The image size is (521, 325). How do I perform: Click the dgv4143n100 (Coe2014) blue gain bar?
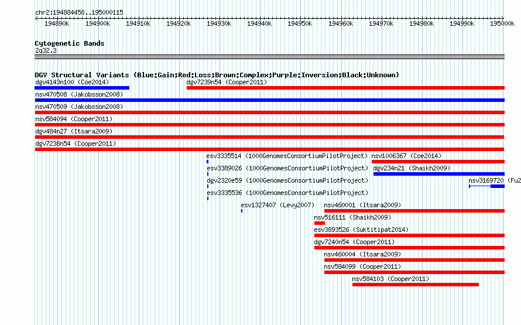[82, 88]
